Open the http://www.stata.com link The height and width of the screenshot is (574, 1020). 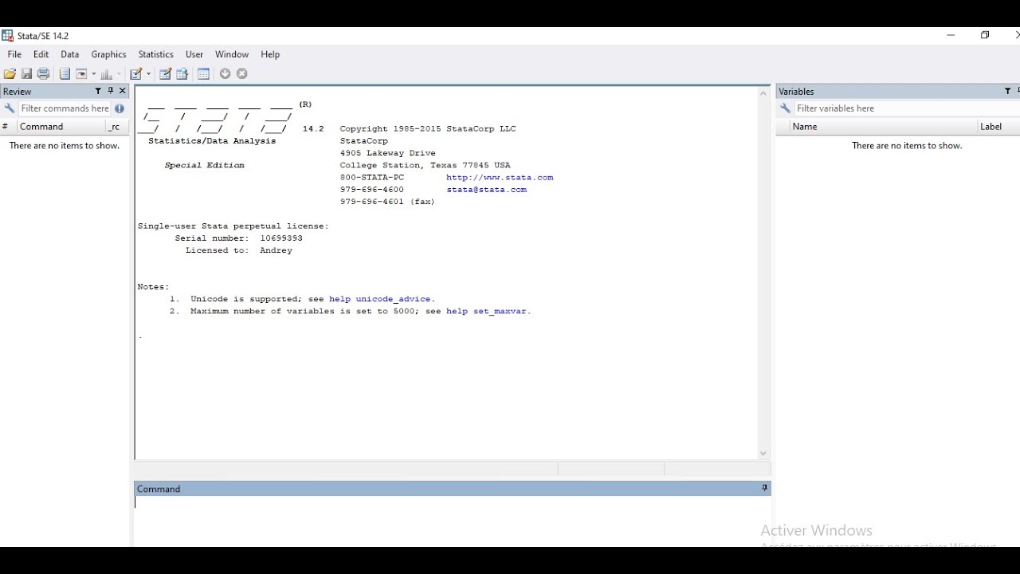coord(500,177)
